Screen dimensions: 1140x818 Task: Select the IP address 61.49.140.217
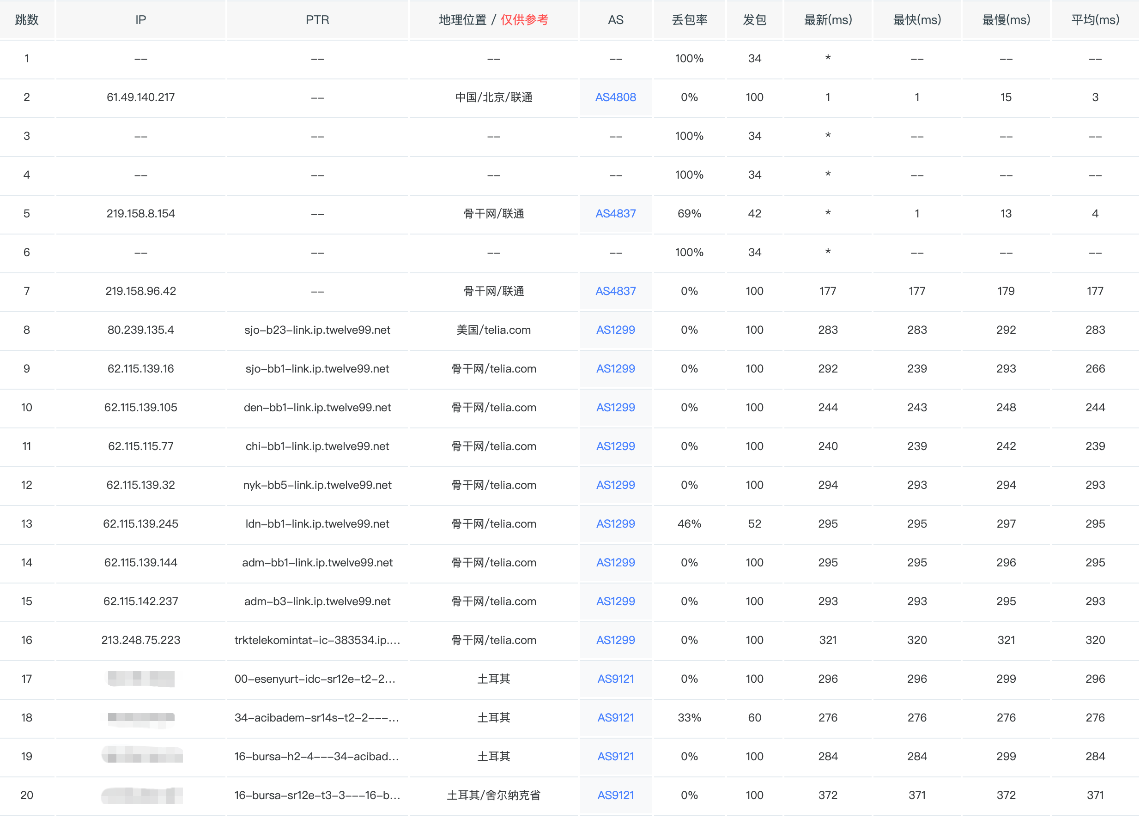tap(141, 97)
